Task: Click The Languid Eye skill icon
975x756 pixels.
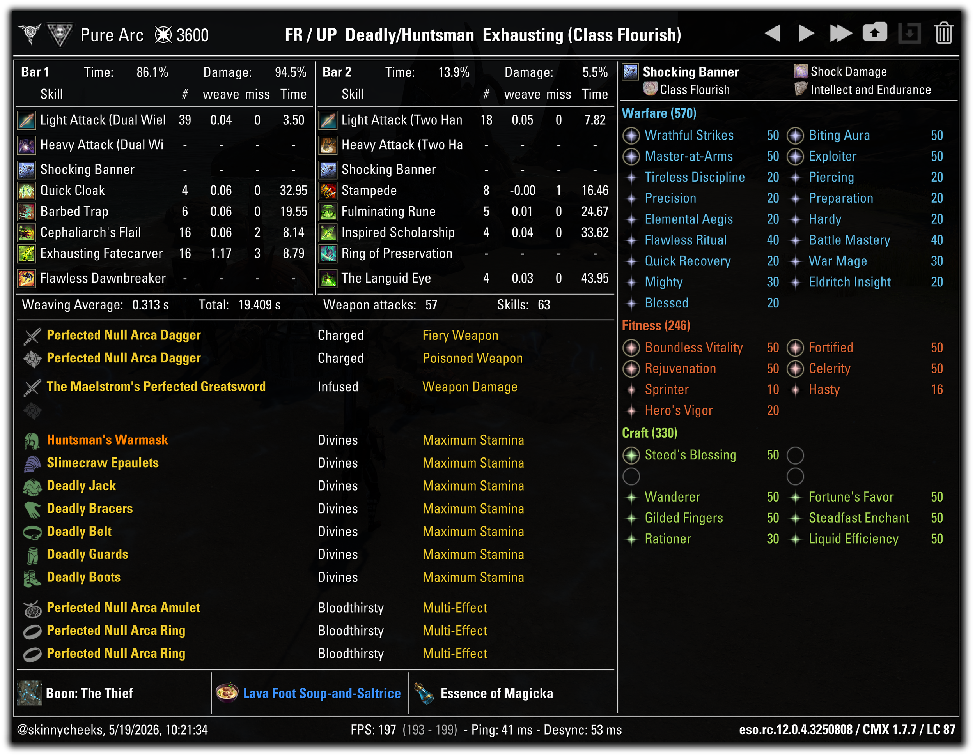Action: [x=328, y=279]
